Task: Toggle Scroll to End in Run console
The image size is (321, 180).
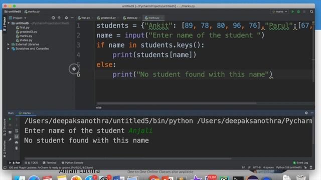Action: pyautogui.click(x=17, y=136)
